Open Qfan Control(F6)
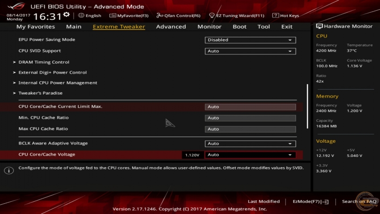 coord(182,16)
